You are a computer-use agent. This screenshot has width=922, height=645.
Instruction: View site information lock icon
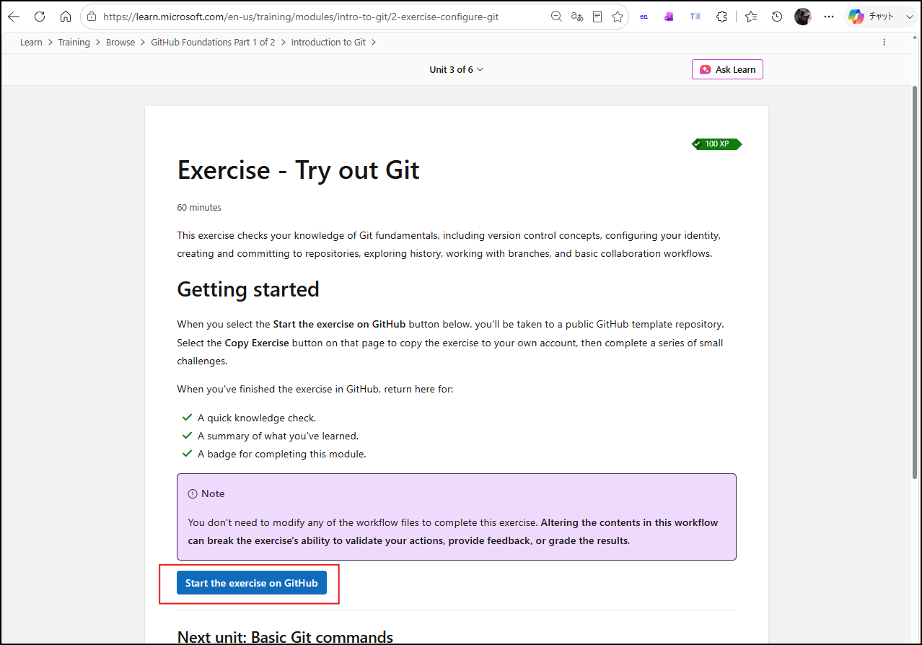(x=92, y=17)
